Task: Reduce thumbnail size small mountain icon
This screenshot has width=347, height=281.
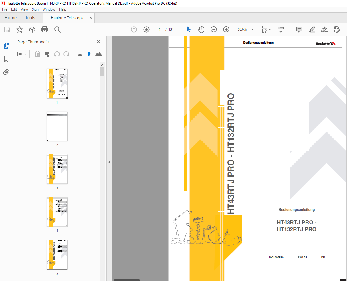Action: pos(80,54)
